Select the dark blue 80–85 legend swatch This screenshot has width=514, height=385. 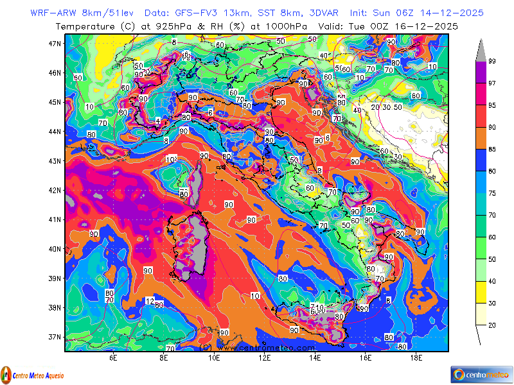pyautogui.click(x=481, y=160)
